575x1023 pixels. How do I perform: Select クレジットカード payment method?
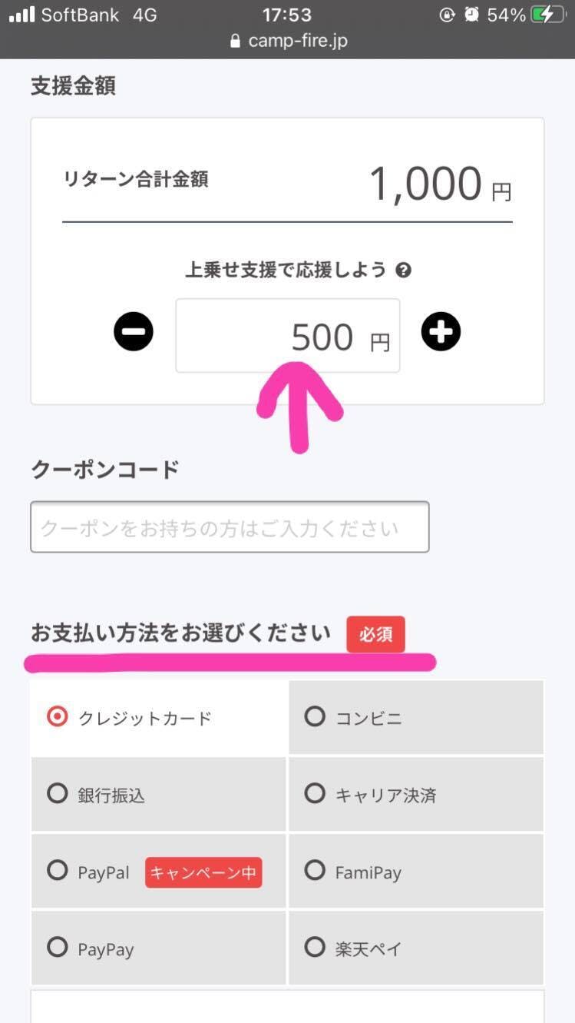click(58, 717)
